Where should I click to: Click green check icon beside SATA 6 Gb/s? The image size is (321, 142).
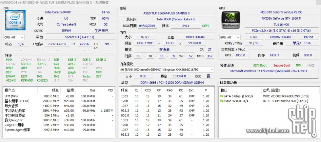click(x=222, y=96)
